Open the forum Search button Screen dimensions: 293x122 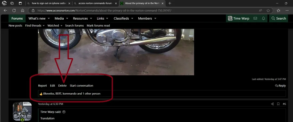point(279,18)
